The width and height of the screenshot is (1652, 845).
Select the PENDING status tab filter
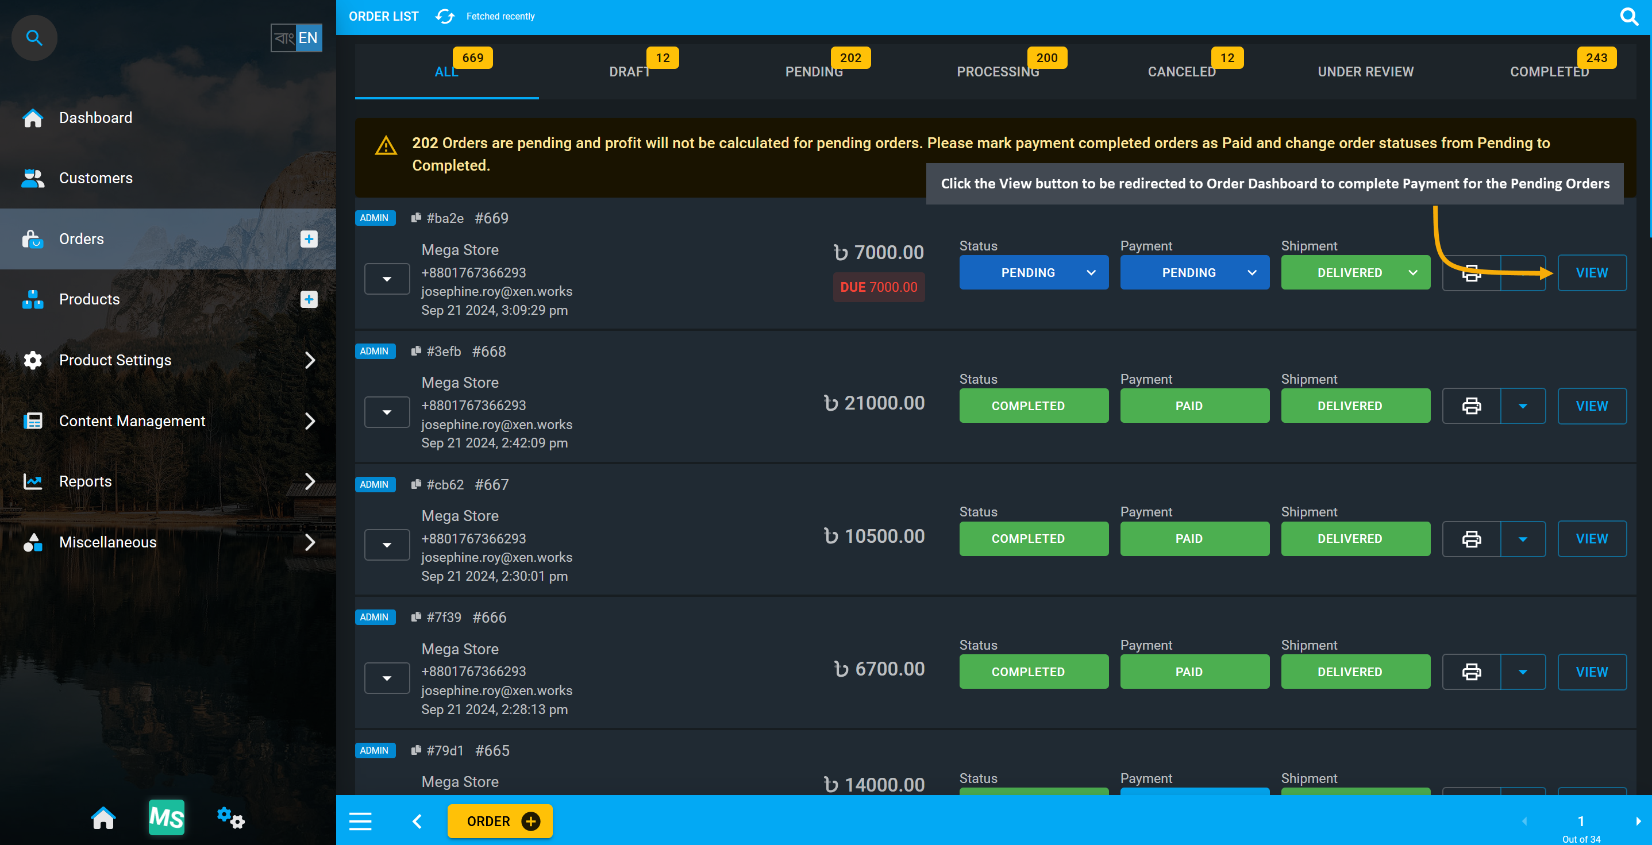coord(812,71)
